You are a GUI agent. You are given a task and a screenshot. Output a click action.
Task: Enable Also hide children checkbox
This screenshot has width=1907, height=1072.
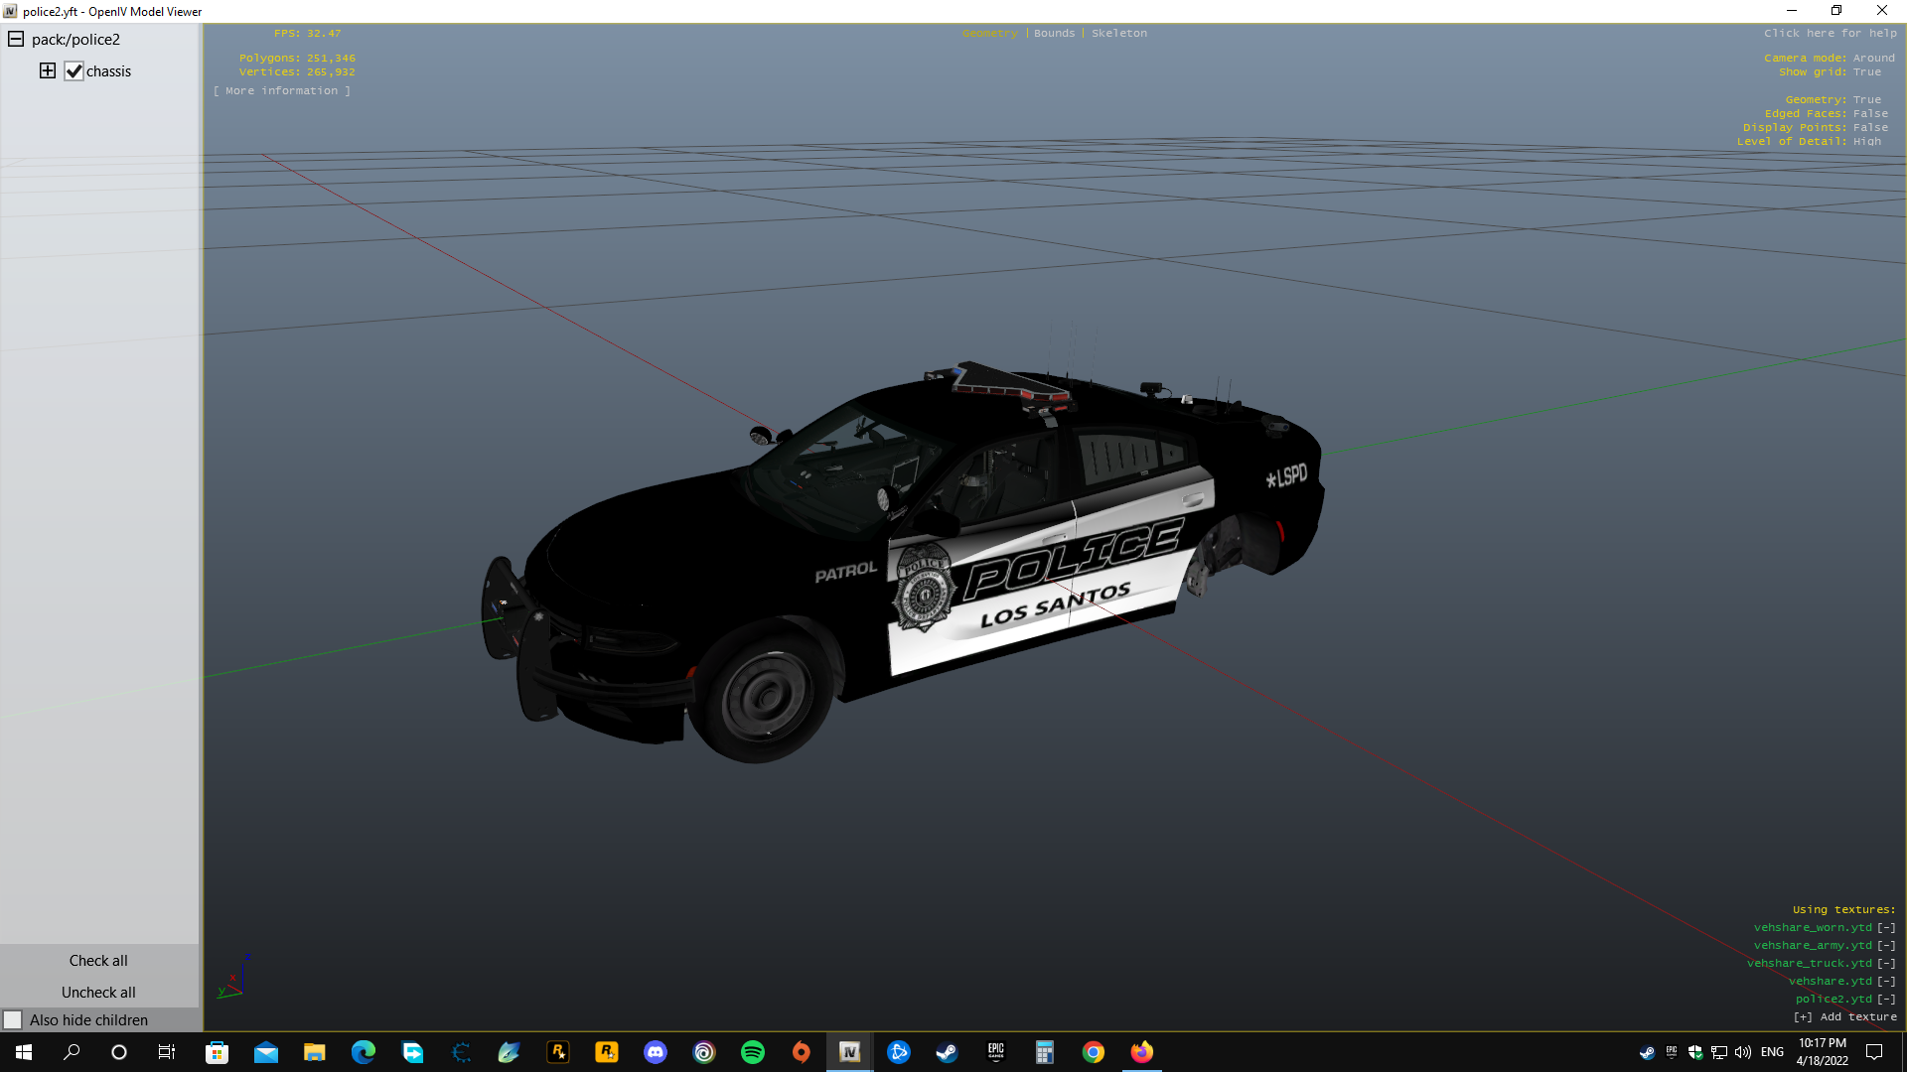tap(13, 1019)
